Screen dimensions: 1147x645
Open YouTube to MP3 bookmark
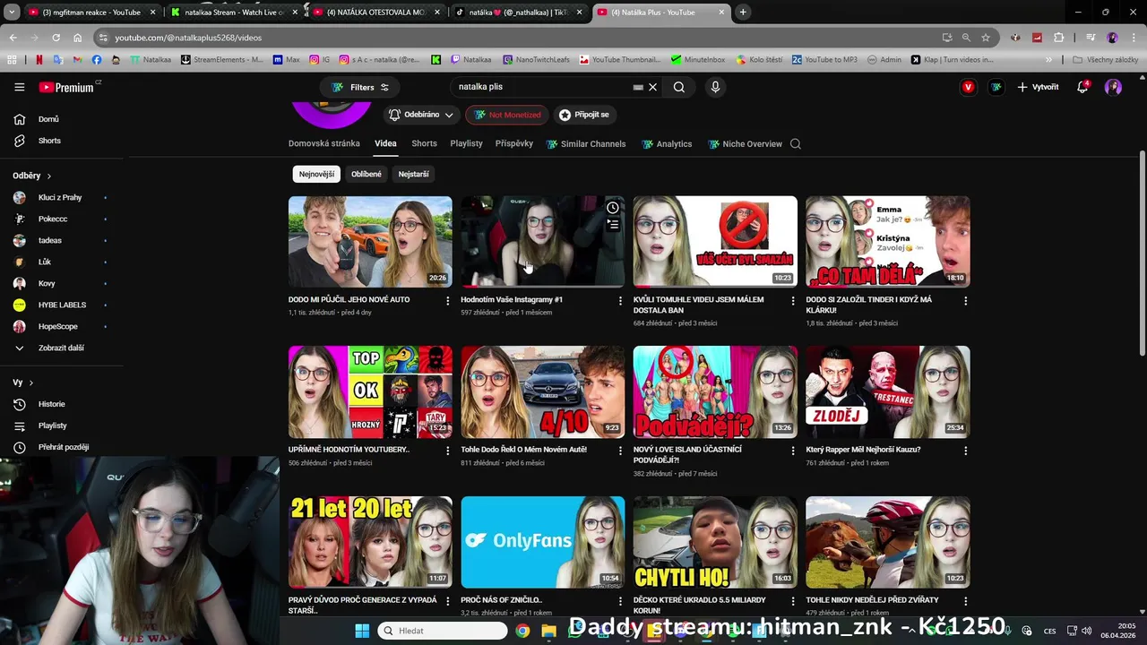coord(824,59)
